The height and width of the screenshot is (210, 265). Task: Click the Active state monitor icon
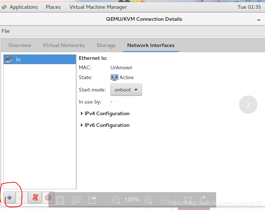pyautogui.click(x=114, y=77)
